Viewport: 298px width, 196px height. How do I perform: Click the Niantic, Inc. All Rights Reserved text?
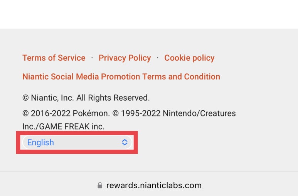86,98
